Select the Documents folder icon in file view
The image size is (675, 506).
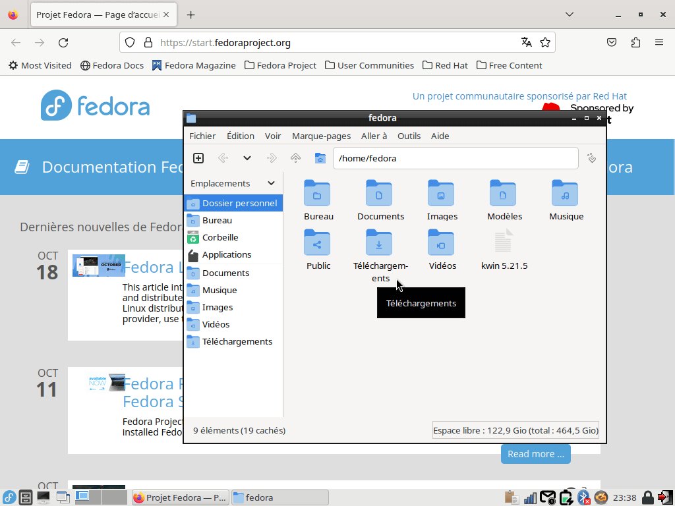(379, 193)
